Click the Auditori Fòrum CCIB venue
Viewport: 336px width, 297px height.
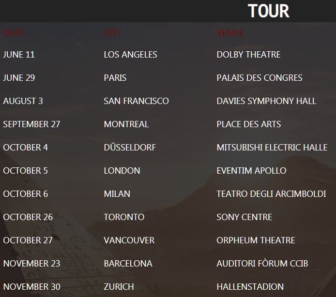(x=262, y=264)
